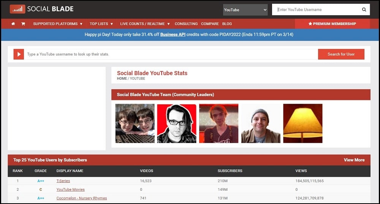Open the Consulting menu item

[186, 24]
